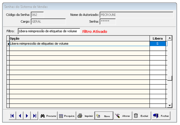The image size is (180, 125).
Task: Jump to the last record
Action: point(35,116)
